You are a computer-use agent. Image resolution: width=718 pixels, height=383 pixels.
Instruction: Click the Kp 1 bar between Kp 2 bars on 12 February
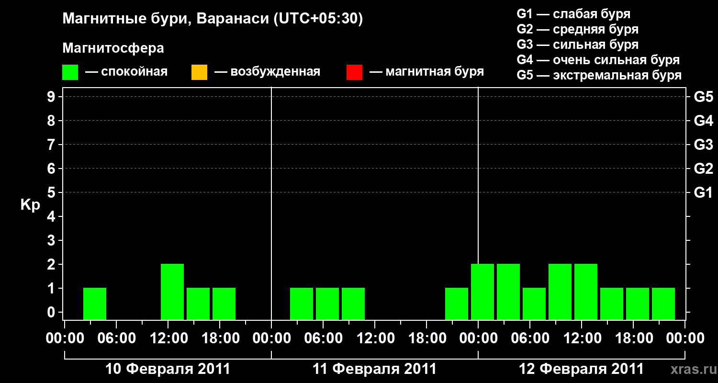534,304
